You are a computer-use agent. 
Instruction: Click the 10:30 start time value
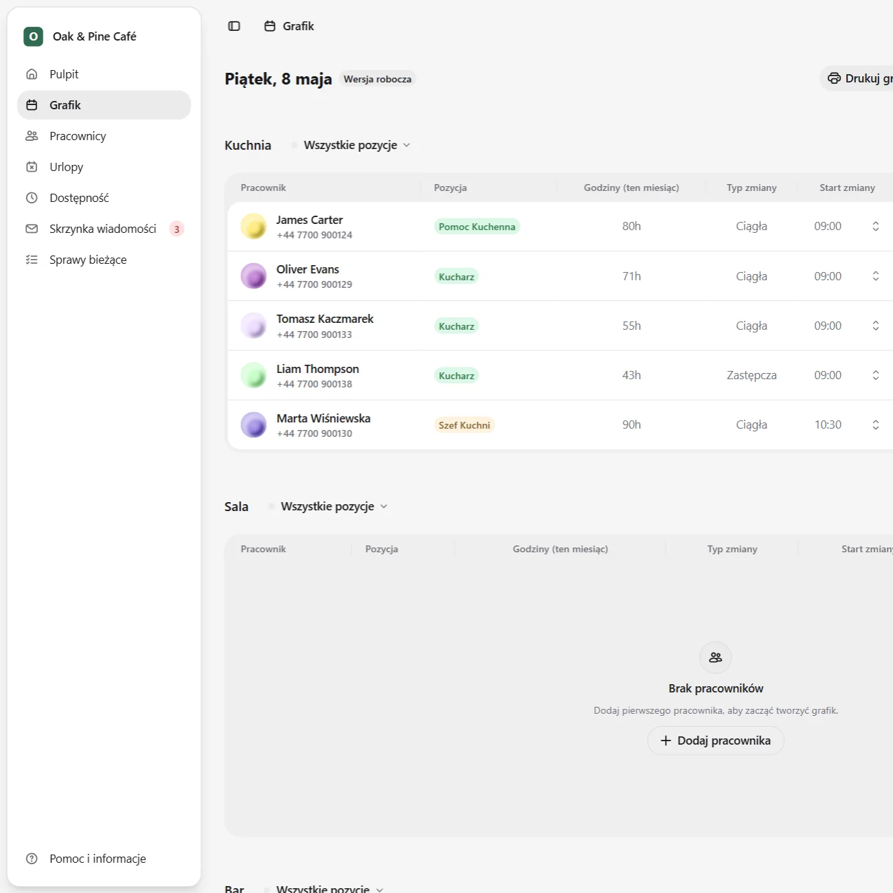pos(828,425)
